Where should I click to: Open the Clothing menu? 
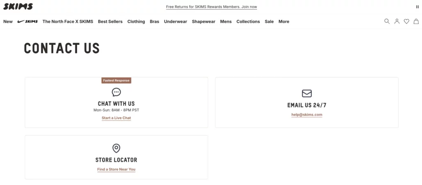pos(136,21)
